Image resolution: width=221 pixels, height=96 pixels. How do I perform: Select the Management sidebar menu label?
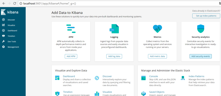click(x=13, y=47)
